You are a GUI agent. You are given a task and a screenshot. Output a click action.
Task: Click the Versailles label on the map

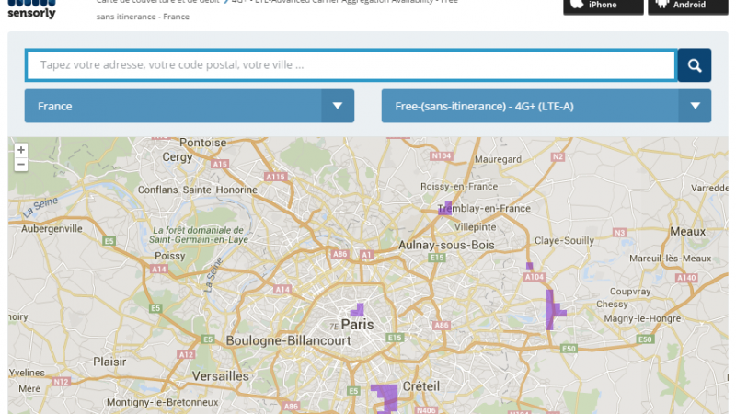[221, 376]
